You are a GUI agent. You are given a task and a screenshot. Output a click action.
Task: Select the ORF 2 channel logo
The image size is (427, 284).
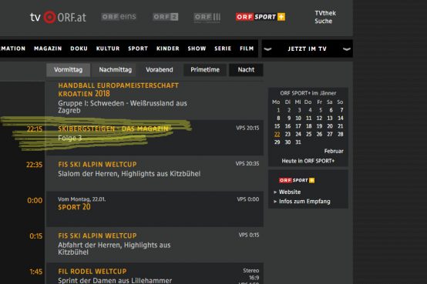click(165, 17)
